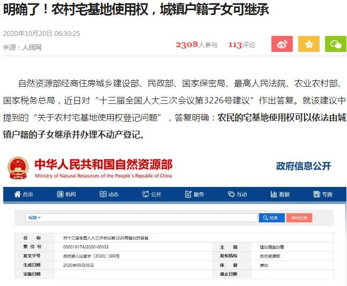Open the 专题 special topics section
Image resolution: width=347 pixels, height=286 pixels.
(323, 194)
